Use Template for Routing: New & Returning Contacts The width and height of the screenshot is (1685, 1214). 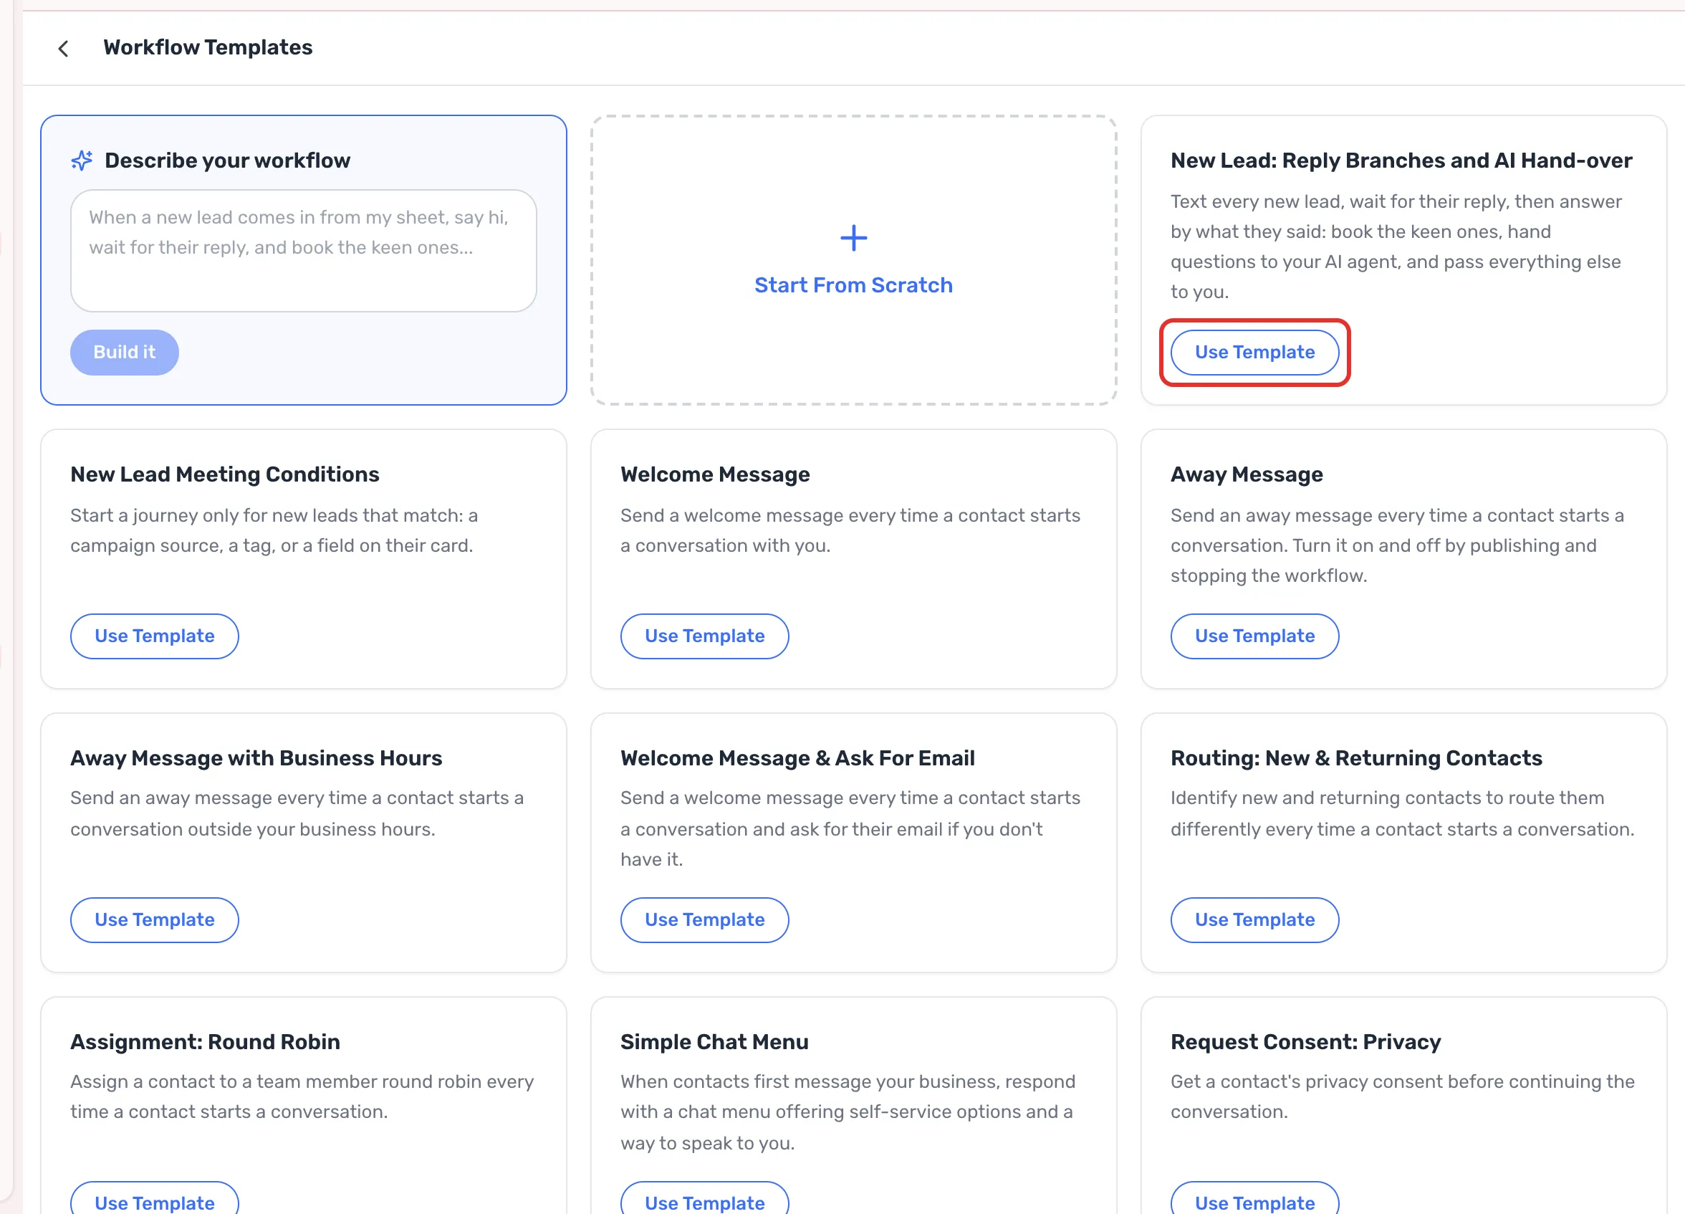[1255, 919]
